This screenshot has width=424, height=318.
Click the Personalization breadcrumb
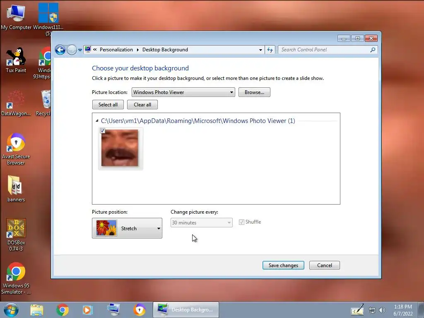click(x=116, y=50)
